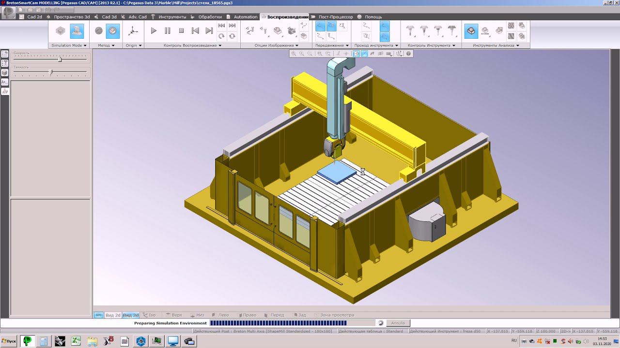Open Excel from the taskbar
620x348 pixels.
point(76,341)
